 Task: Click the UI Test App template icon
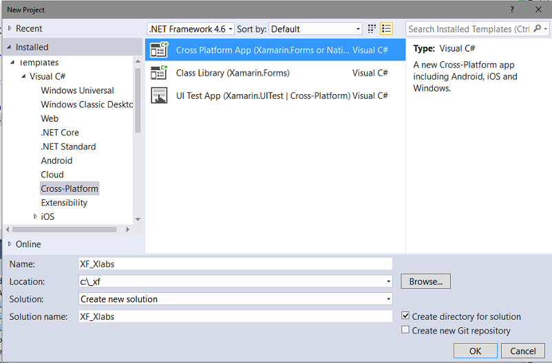coord(159,96)
